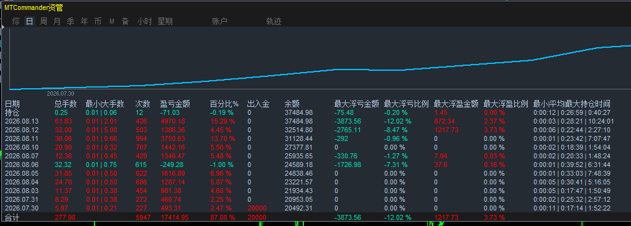Viewport: 631px width, 226px height.
Task: Click the floating profit 872.34
Action: pos(444,121)
